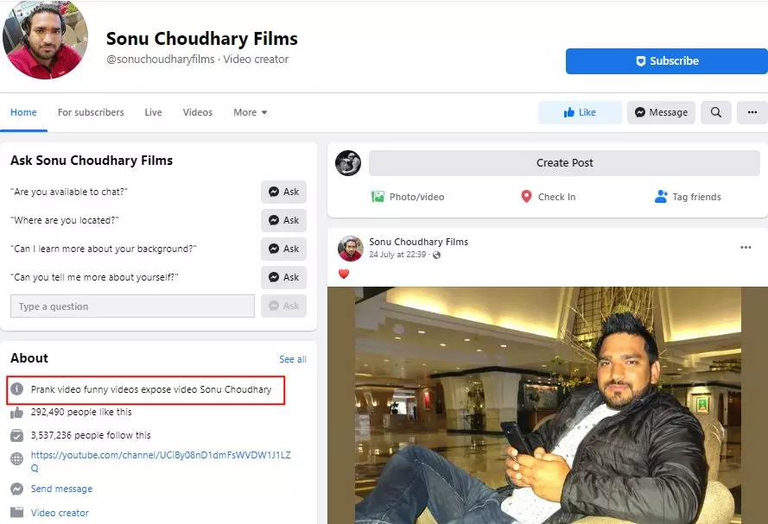The width and height of the screenshot is (768, 524).
Task: Click the blue Tag friends person icon
Action: [x=661, y=197]
